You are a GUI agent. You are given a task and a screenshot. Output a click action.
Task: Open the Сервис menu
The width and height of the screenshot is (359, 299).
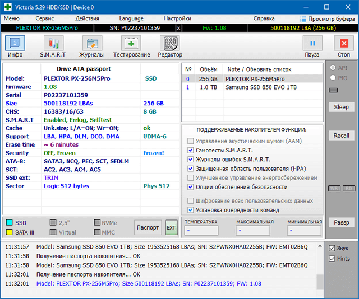click(45, 18)
